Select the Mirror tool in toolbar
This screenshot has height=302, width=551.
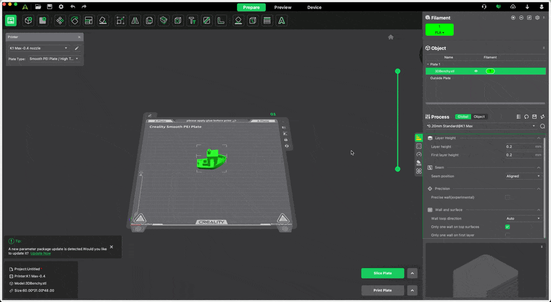tap(135, 21)
